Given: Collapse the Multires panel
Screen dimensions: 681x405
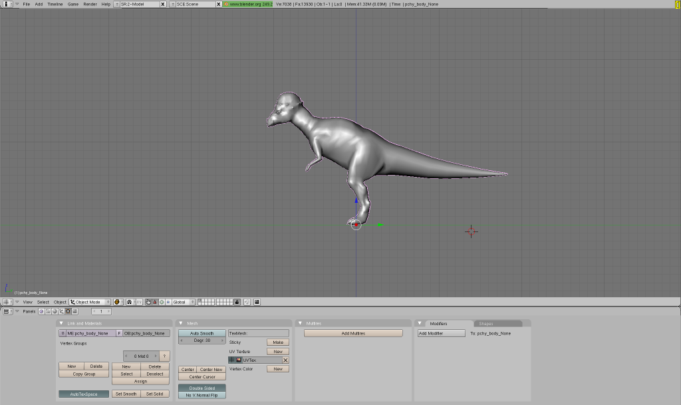Looking at the screenshot, I should click(x=300, y=323).
